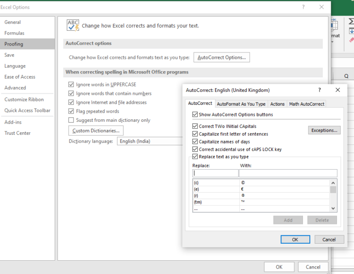
Task: Cancel the AutoCorrect dialog
Action: [x=329, y=240]
